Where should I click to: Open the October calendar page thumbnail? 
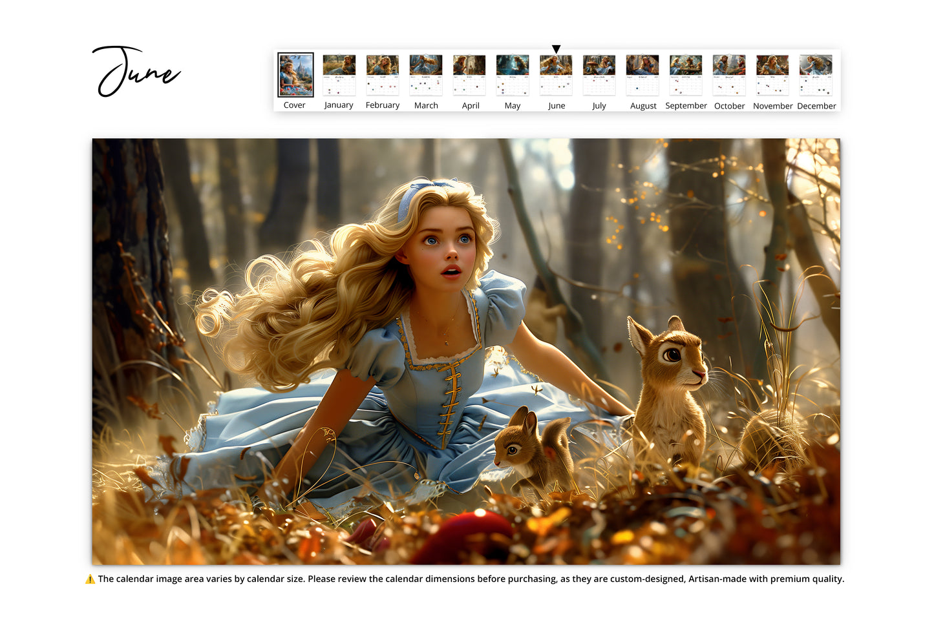click(x=729, y=75)
